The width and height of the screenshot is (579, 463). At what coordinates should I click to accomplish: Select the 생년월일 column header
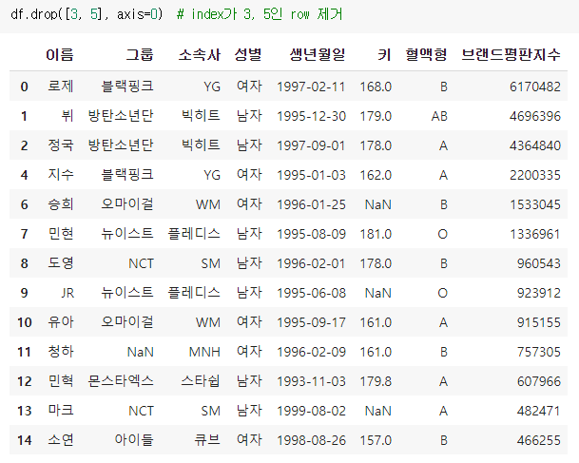point(318,54)
